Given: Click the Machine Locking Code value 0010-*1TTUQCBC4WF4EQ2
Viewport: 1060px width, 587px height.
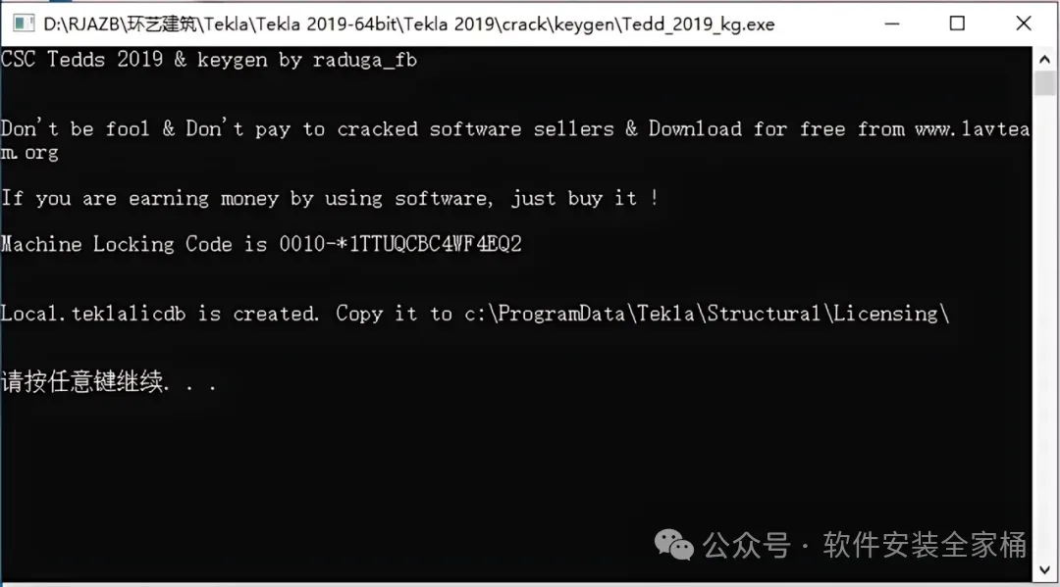Looking at the screenshot, I should 400,244.
